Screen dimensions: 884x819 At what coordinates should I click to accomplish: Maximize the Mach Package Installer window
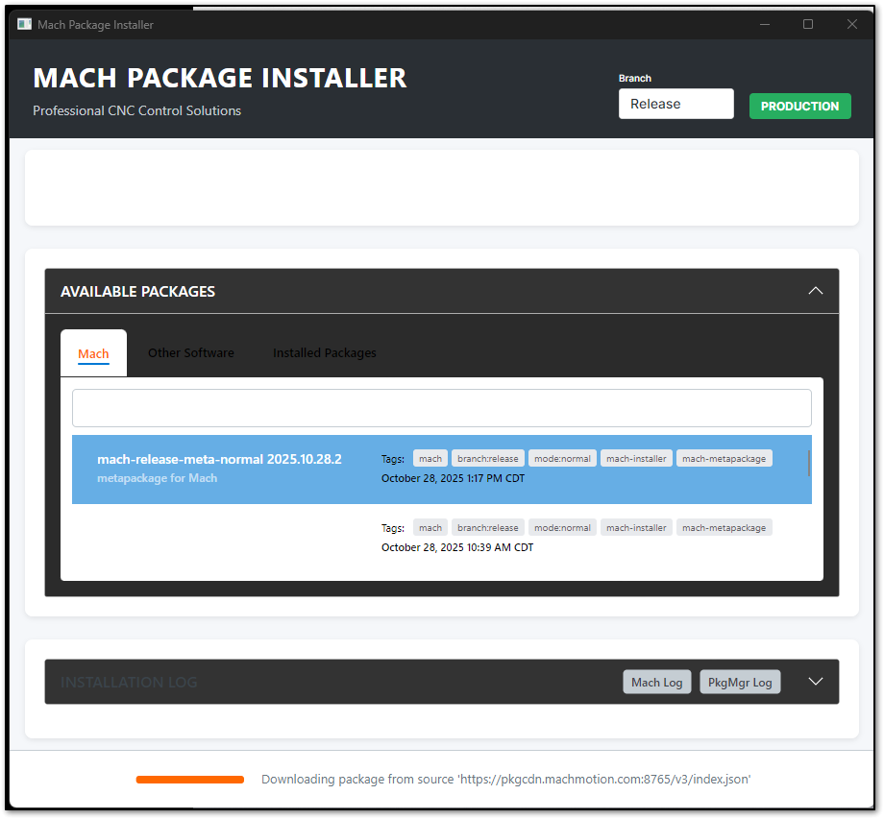(x=808, y=24)
